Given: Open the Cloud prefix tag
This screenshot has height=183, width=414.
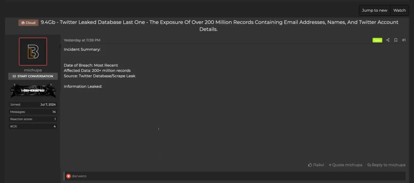Looking at the screenshot, I should pos(29,23).
